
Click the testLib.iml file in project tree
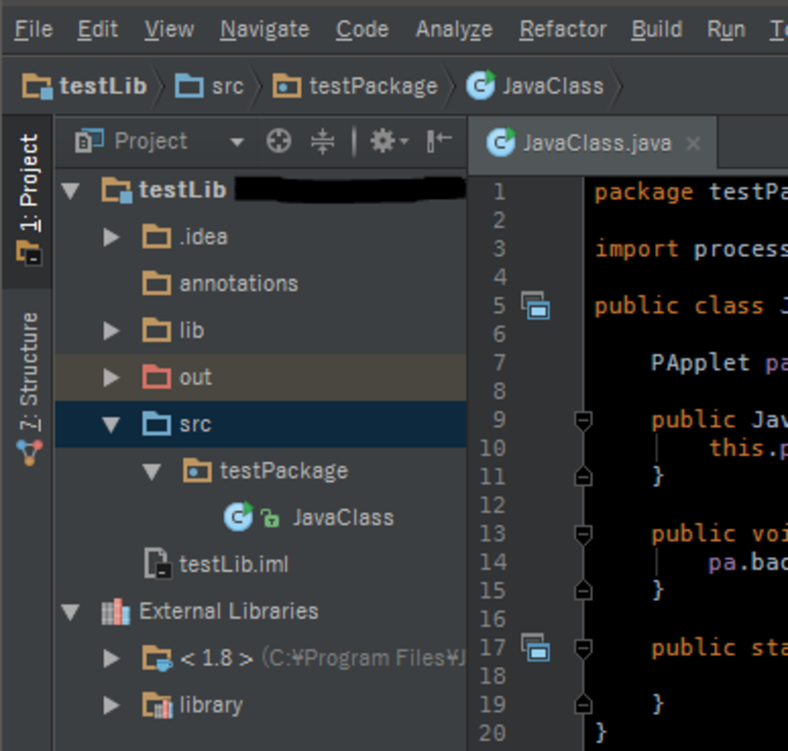pos(233,564)
